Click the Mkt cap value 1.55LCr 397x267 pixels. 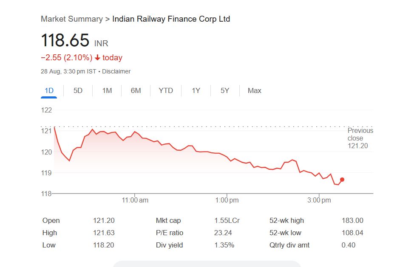coord(227,220)
